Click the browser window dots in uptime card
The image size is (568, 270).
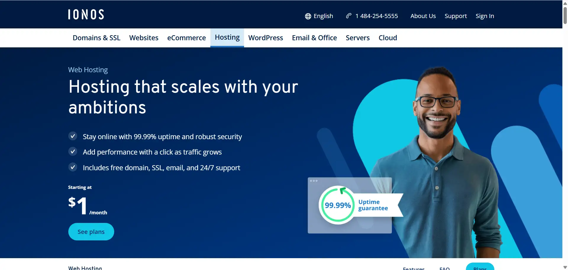tap(314, 181)
